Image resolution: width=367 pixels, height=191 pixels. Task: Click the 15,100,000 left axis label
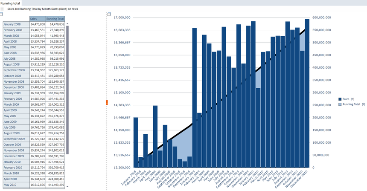coord(122,93)
